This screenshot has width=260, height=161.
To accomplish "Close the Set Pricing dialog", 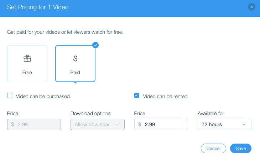I will [251, 7].
